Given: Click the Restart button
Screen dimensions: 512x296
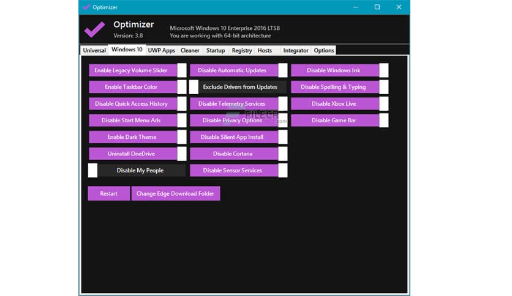Looking at the screenshot, I should 109,194.
